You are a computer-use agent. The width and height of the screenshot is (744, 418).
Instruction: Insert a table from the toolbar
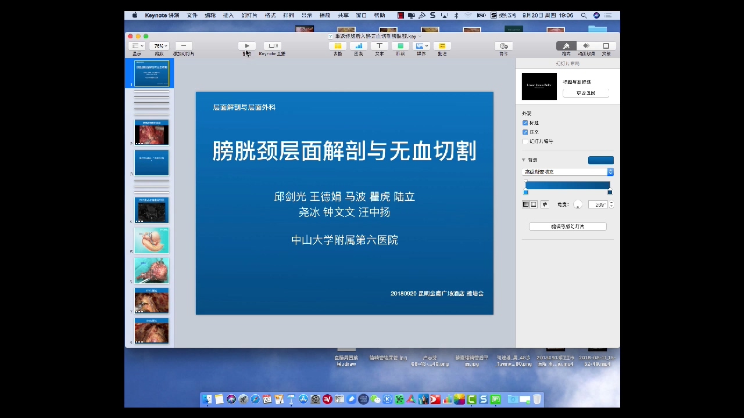pos(338,46)
